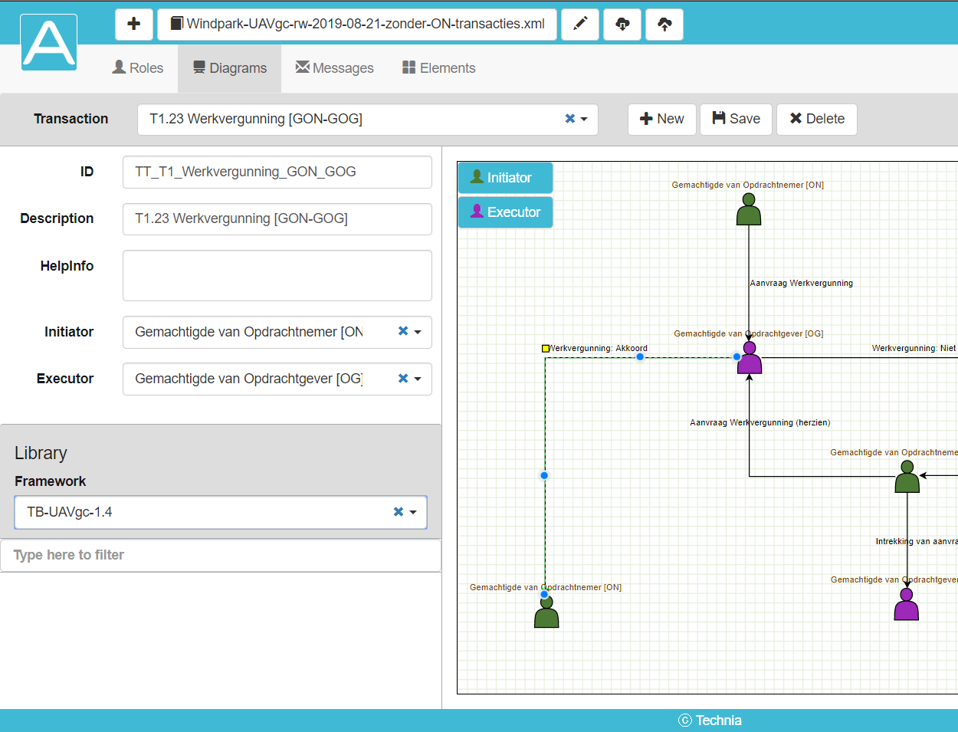The height and width of the screenshot is (732, 958).
Task: Open the Windpark-UAVgc xml file button
Action: coord(357,25)
